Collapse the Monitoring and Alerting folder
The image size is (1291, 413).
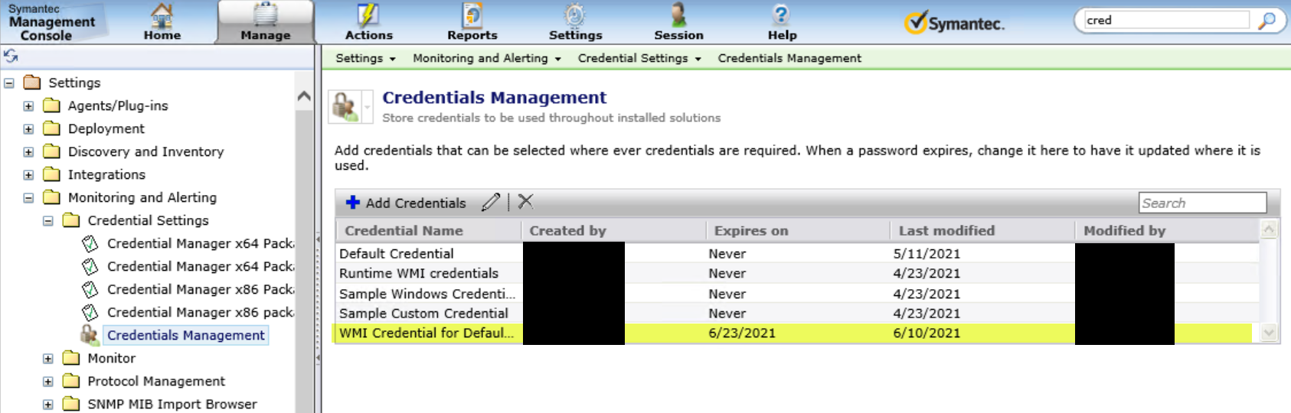[28, 197]
